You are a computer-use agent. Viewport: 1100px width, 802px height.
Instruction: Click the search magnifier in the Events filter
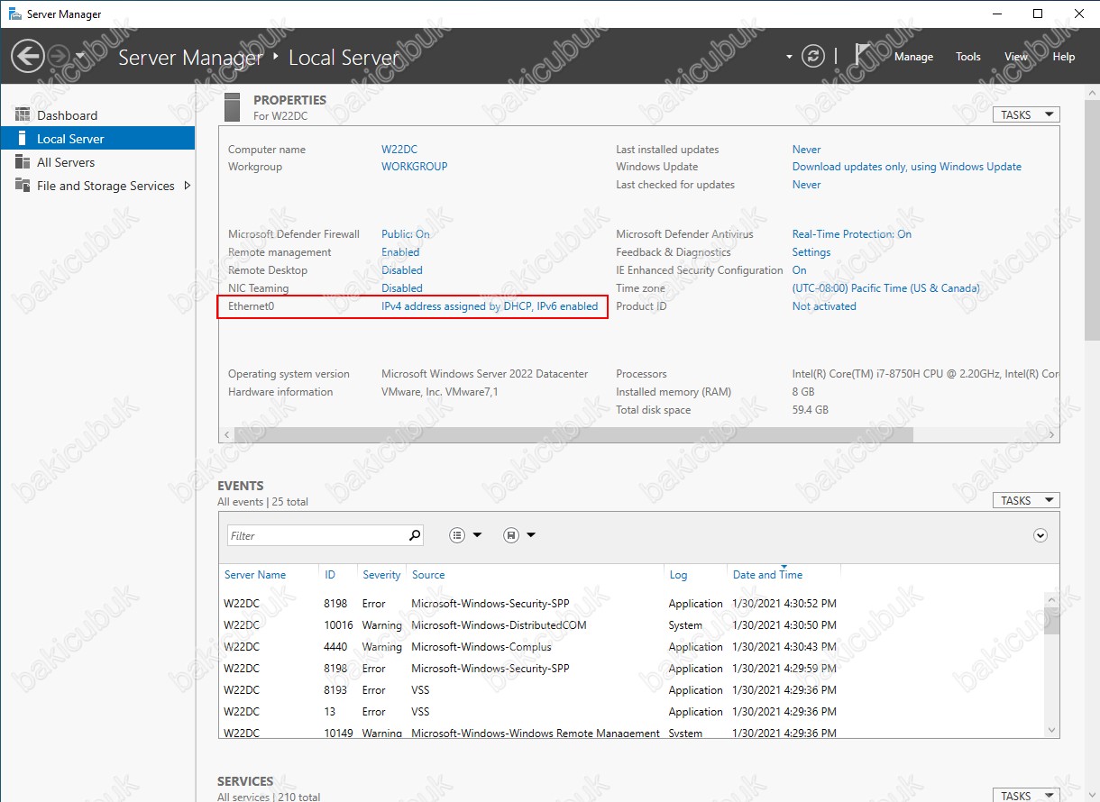415,535
